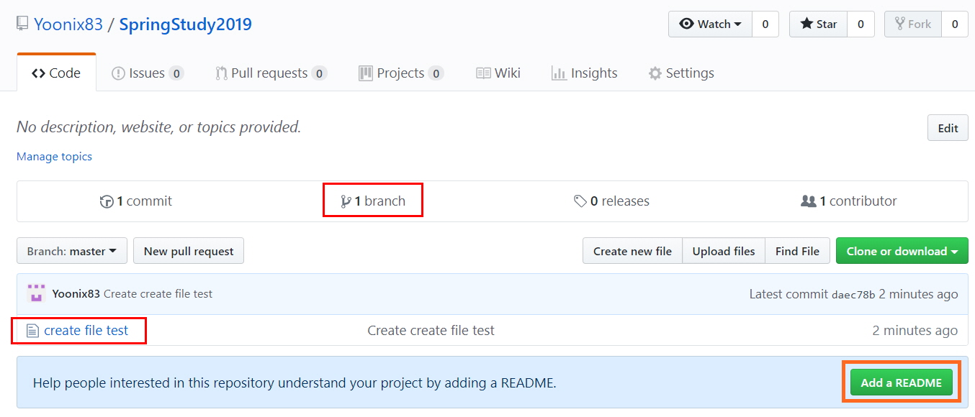This screenshot has width=975, height=417.
Task: Open commit message in the file row
Action: 431,331
